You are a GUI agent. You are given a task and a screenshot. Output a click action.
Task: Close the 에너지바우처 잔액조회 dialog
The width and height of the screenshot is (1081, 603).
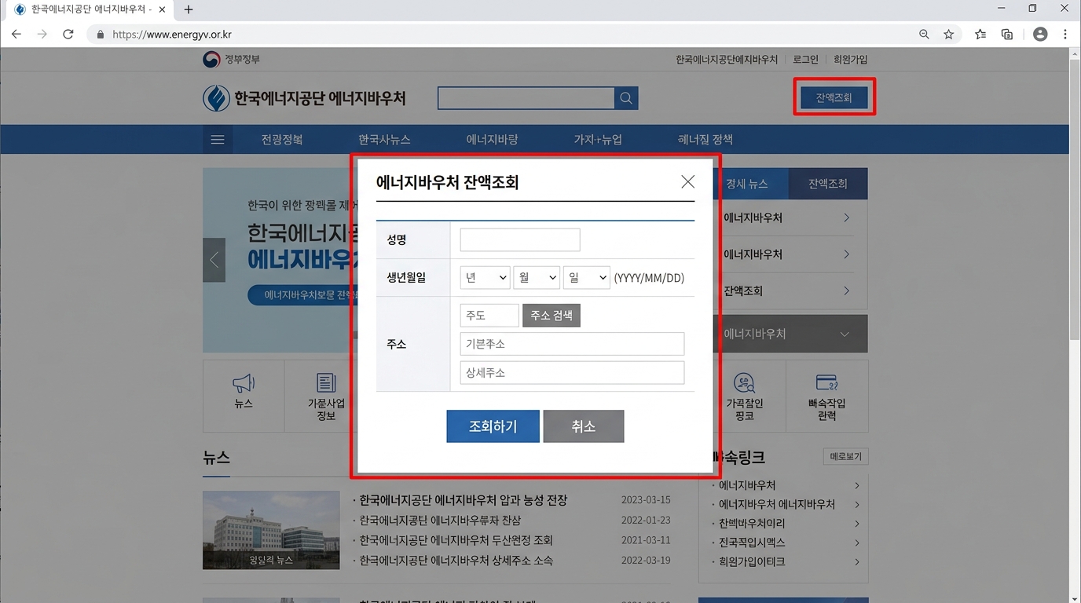(687, 181)
